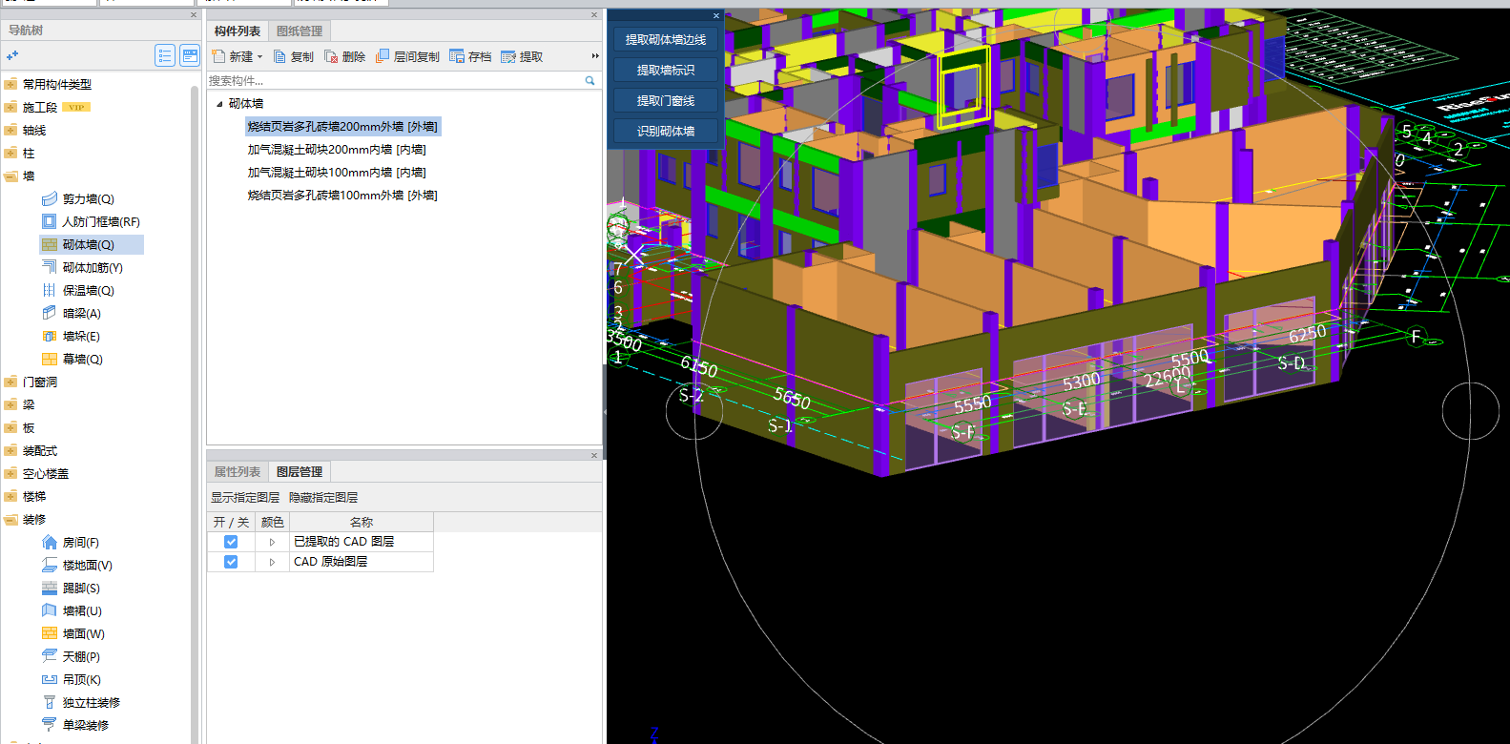Close the 导航树 navigation panel
Screen dimensions: 1510x744
click(x=194, y=15)
